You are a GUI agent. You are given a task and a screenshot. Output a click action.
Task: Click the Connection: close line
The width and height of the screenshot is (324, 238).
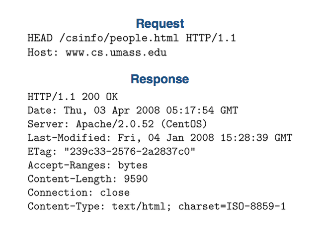point(79,192)
